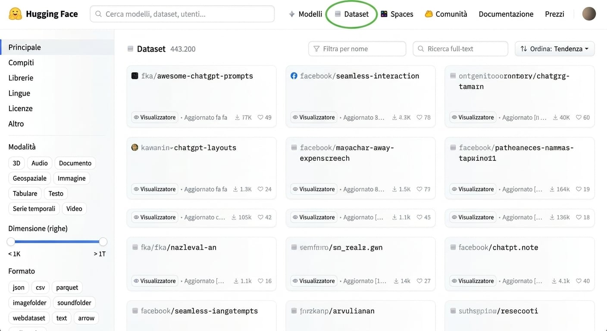Click the magnifier icon in the top search bar
607x331 pixels.
[98, 14]
